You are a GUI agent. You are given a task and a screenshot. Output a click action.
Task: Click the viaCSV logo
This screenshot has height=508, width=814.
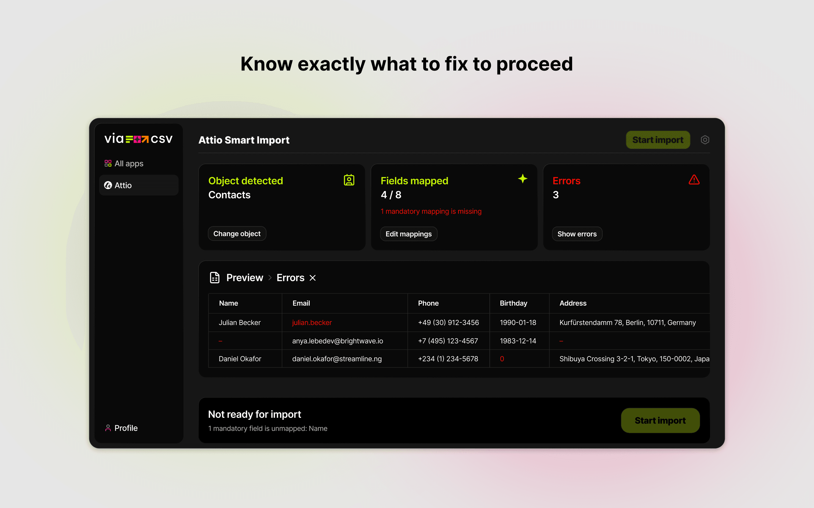point(139,139)
